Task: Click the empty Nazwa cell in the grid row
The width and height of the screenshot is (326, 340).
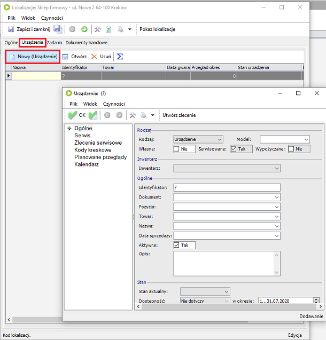Action: [36, 76]
